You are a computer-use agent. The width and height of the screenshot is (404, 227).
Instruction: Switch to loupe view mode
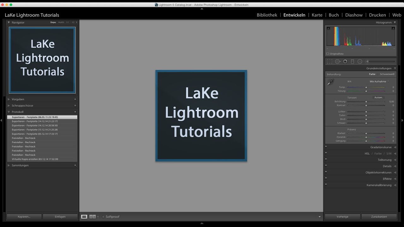click(x=84, y=217)
